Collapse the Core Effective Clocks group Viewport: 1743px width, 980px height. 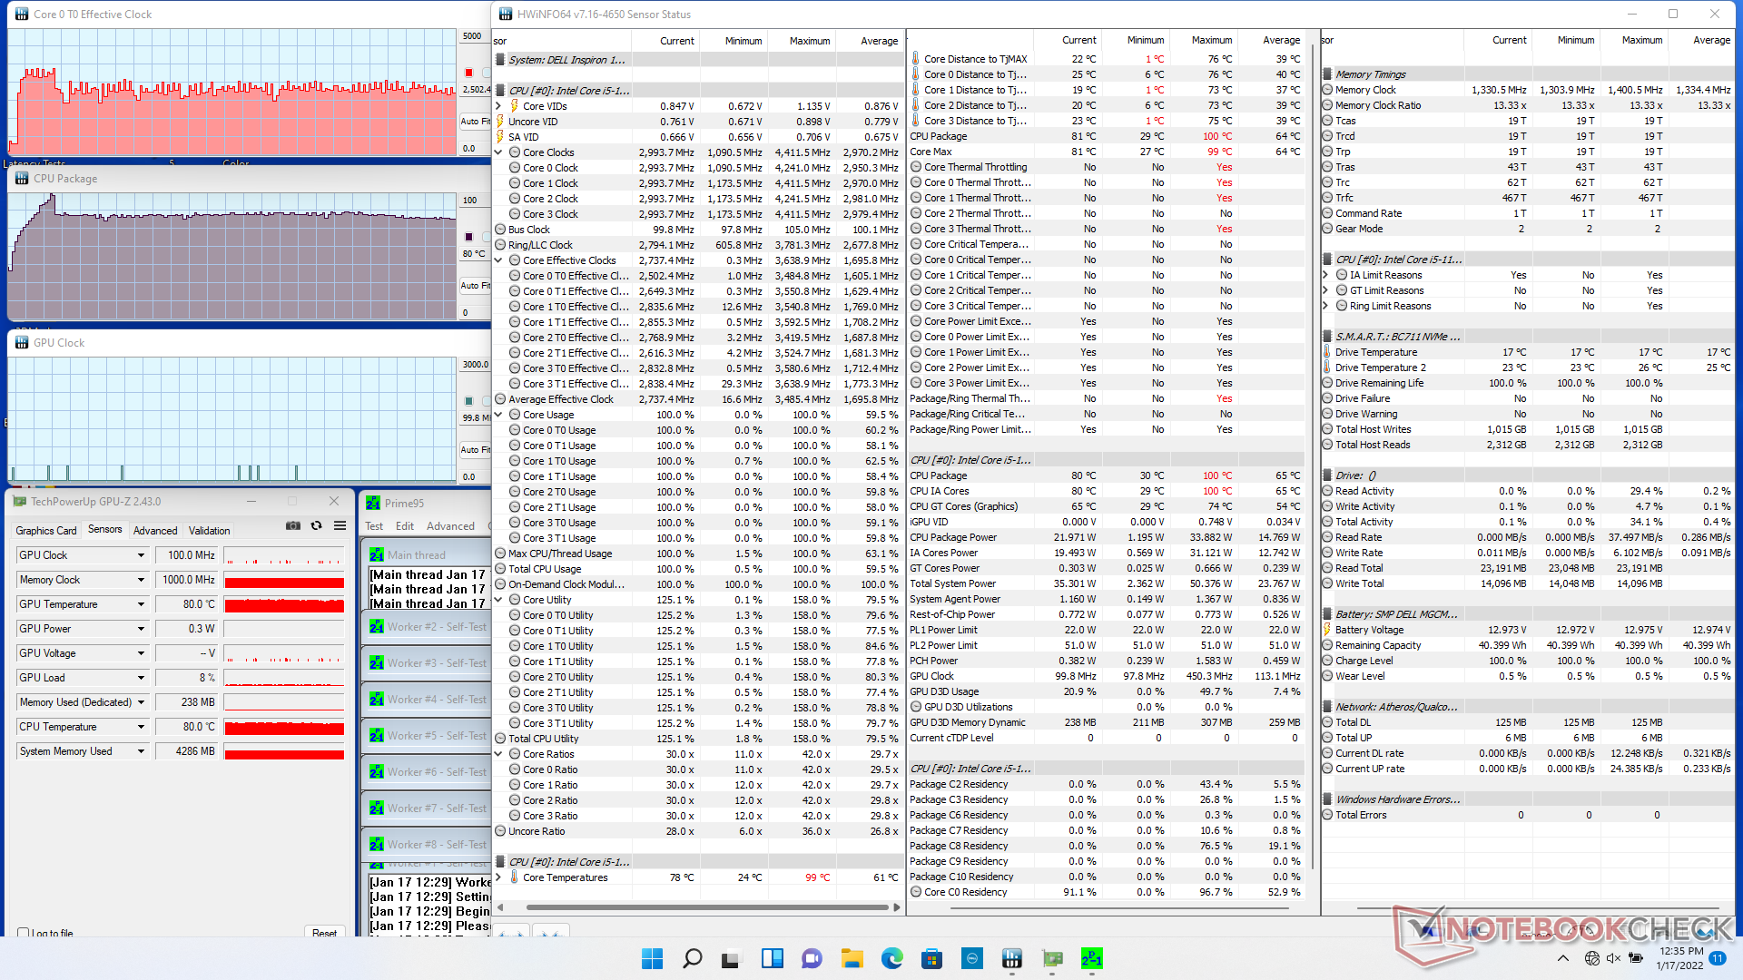pyautogui.click(x=498, y=260)
